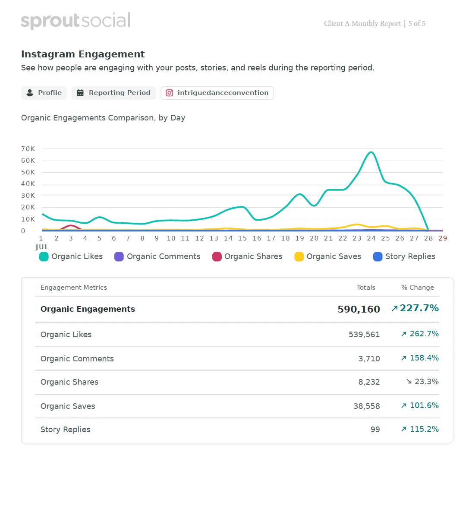This screenshot has width=472, height=506.
Task: Click the Sprout Social logo
Action: (x=76, y=21)
